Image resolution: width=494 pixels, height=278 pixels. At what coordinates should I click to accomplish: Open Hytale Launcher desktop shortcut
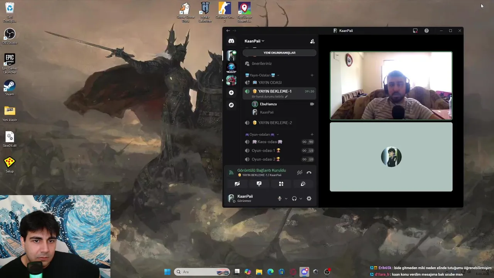(205, 12)
